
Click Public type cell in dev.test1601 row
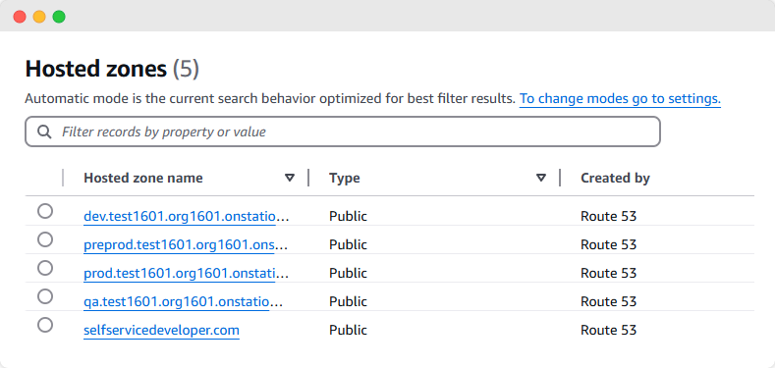[348, 216]
